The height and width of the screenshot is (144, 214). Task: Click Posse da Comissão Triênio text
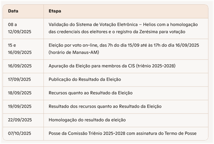click(x=123, y=133)
